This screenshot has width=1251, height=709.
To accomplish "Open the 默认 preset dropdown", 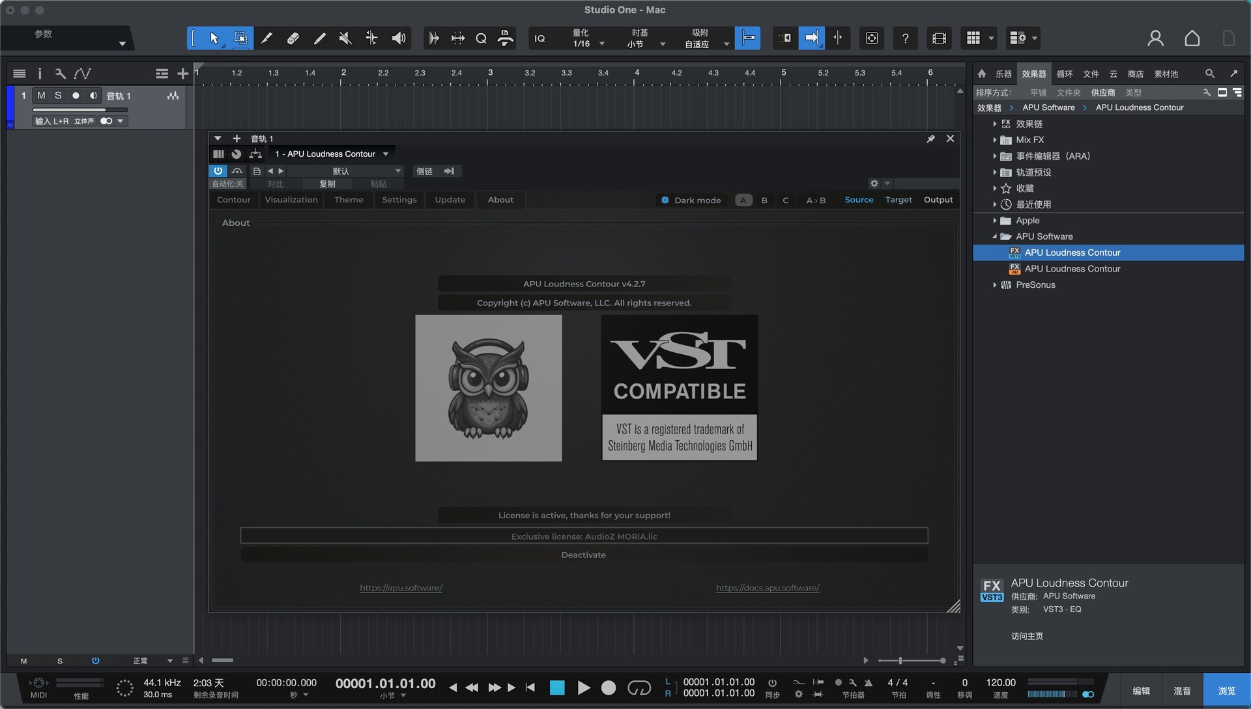I will coord(345,171).
